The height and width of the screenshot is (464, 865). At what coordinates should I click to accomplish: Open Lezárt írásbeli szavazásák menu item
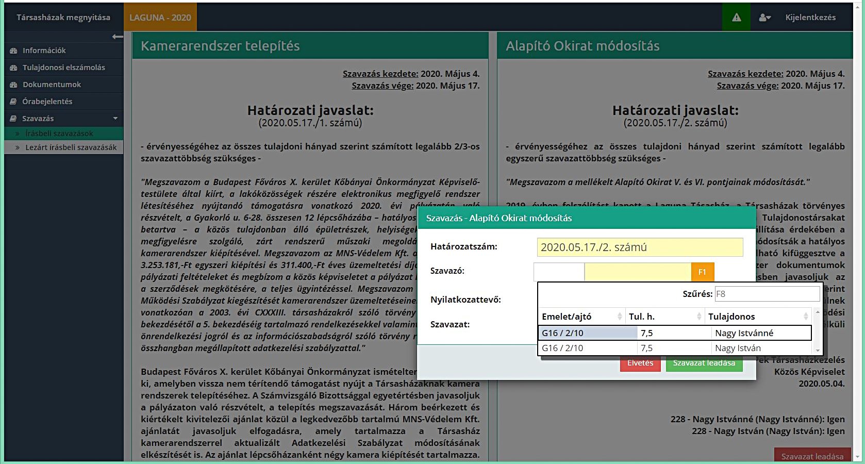pos(71,147)
